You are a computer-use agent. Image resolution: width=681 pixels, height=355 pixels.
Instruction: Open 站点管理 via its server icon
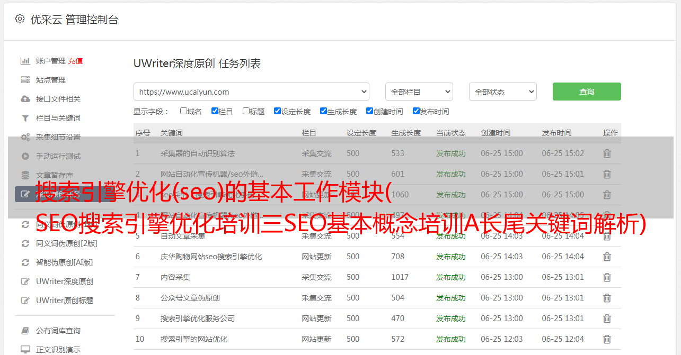[x=25, y=80]
